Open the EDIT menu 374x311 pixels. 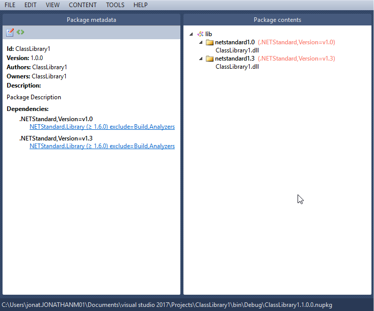pos(31,5)
